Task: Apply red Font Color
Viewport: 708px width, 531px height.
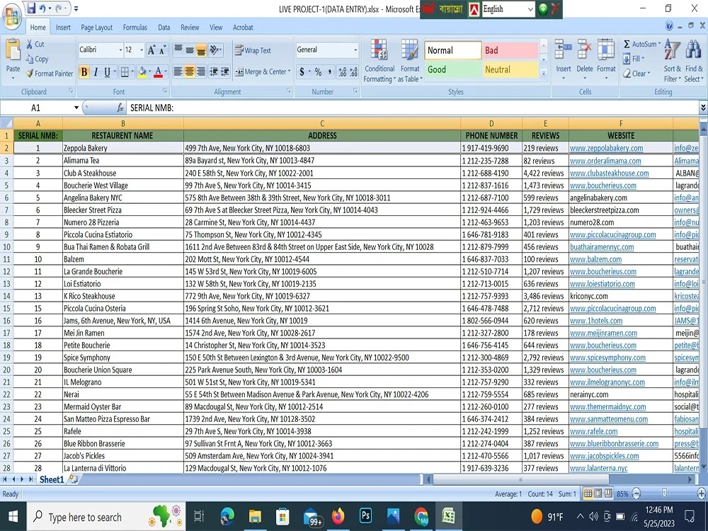Action: point(158,72)
